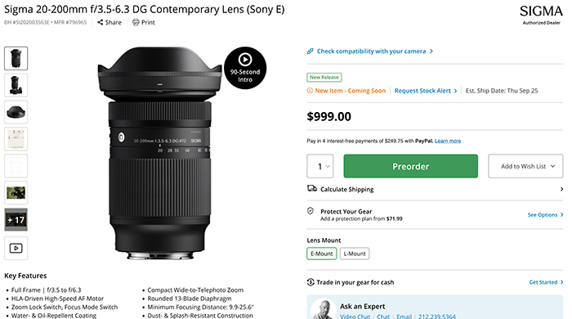Click Request Stock Alert link
Viewport: 572px width, 319px height.
click(x=426, y=91)
